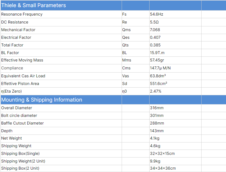Click the Compliance row label

pos(12,68)
